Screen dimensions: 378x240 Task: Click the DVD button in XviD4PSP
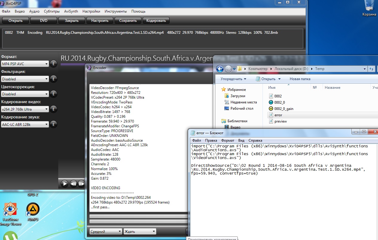pyautogui.click(x=44, y=21)
